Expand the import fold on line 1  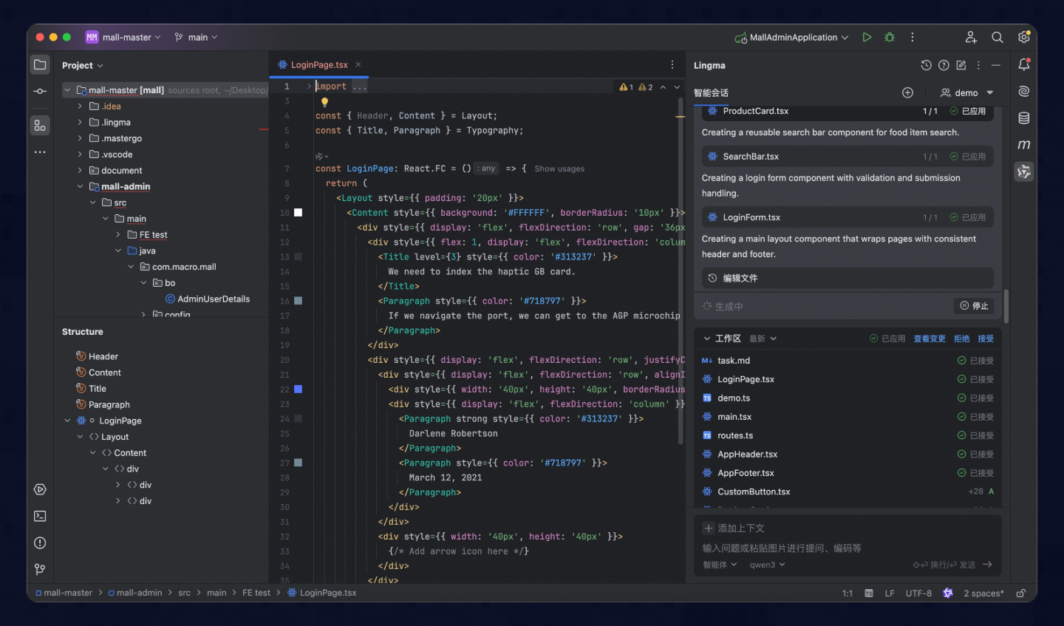(309, 86)
